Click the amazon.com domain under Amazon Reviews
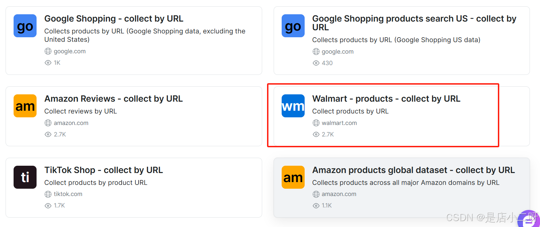This screenshot has height=227, width=540. pyautogui.click(x=71, y=123)
